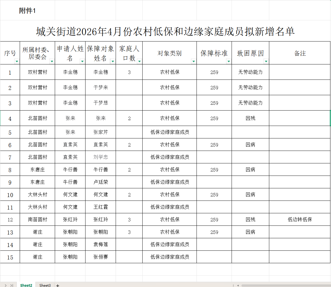Select the Sheet2 tab
The image size is (331, 287).
tap(26, 285)
